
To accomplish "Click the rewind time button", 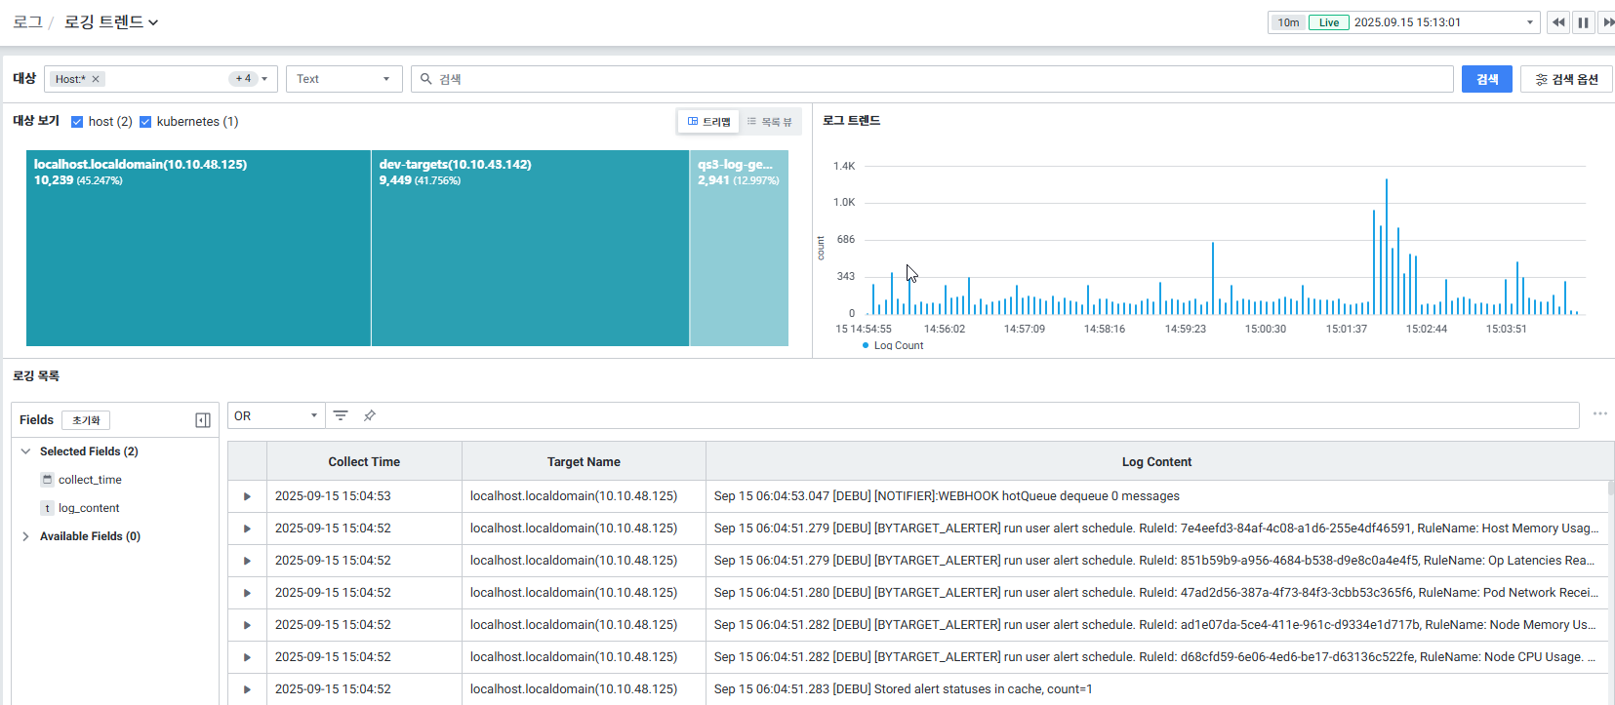I will [1557, 22].
